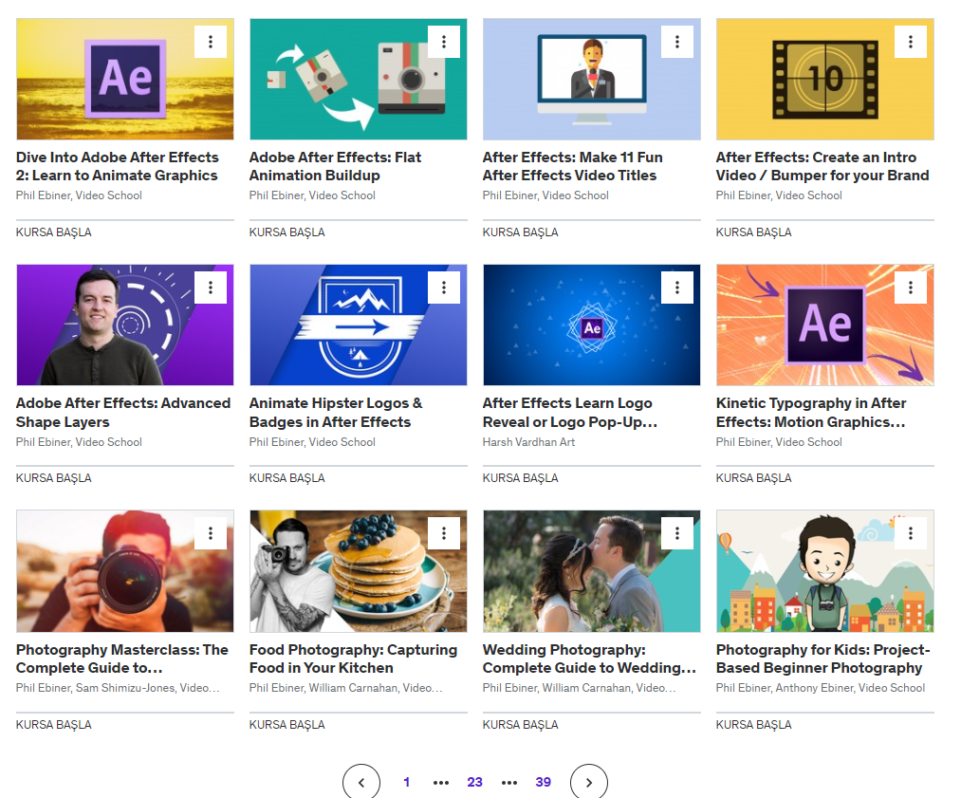The width and height of the screenshot is (961, 798).
Task: Open Advanced Shape Layers instructor thumbnail
Action: (125, 325)
